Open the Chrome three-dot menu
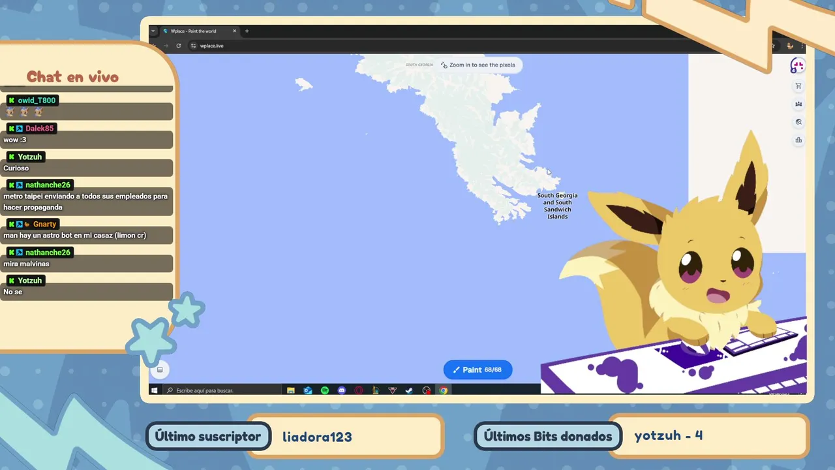This screenshot has width=835, height=470. pos(802,46)
